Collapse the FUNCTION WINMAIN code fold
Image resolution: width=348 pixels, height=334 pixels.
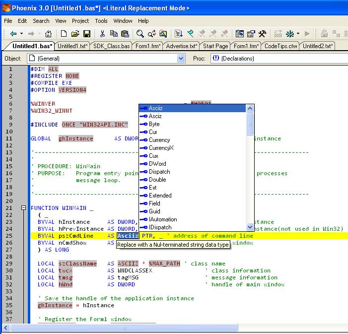pos(23,208)
